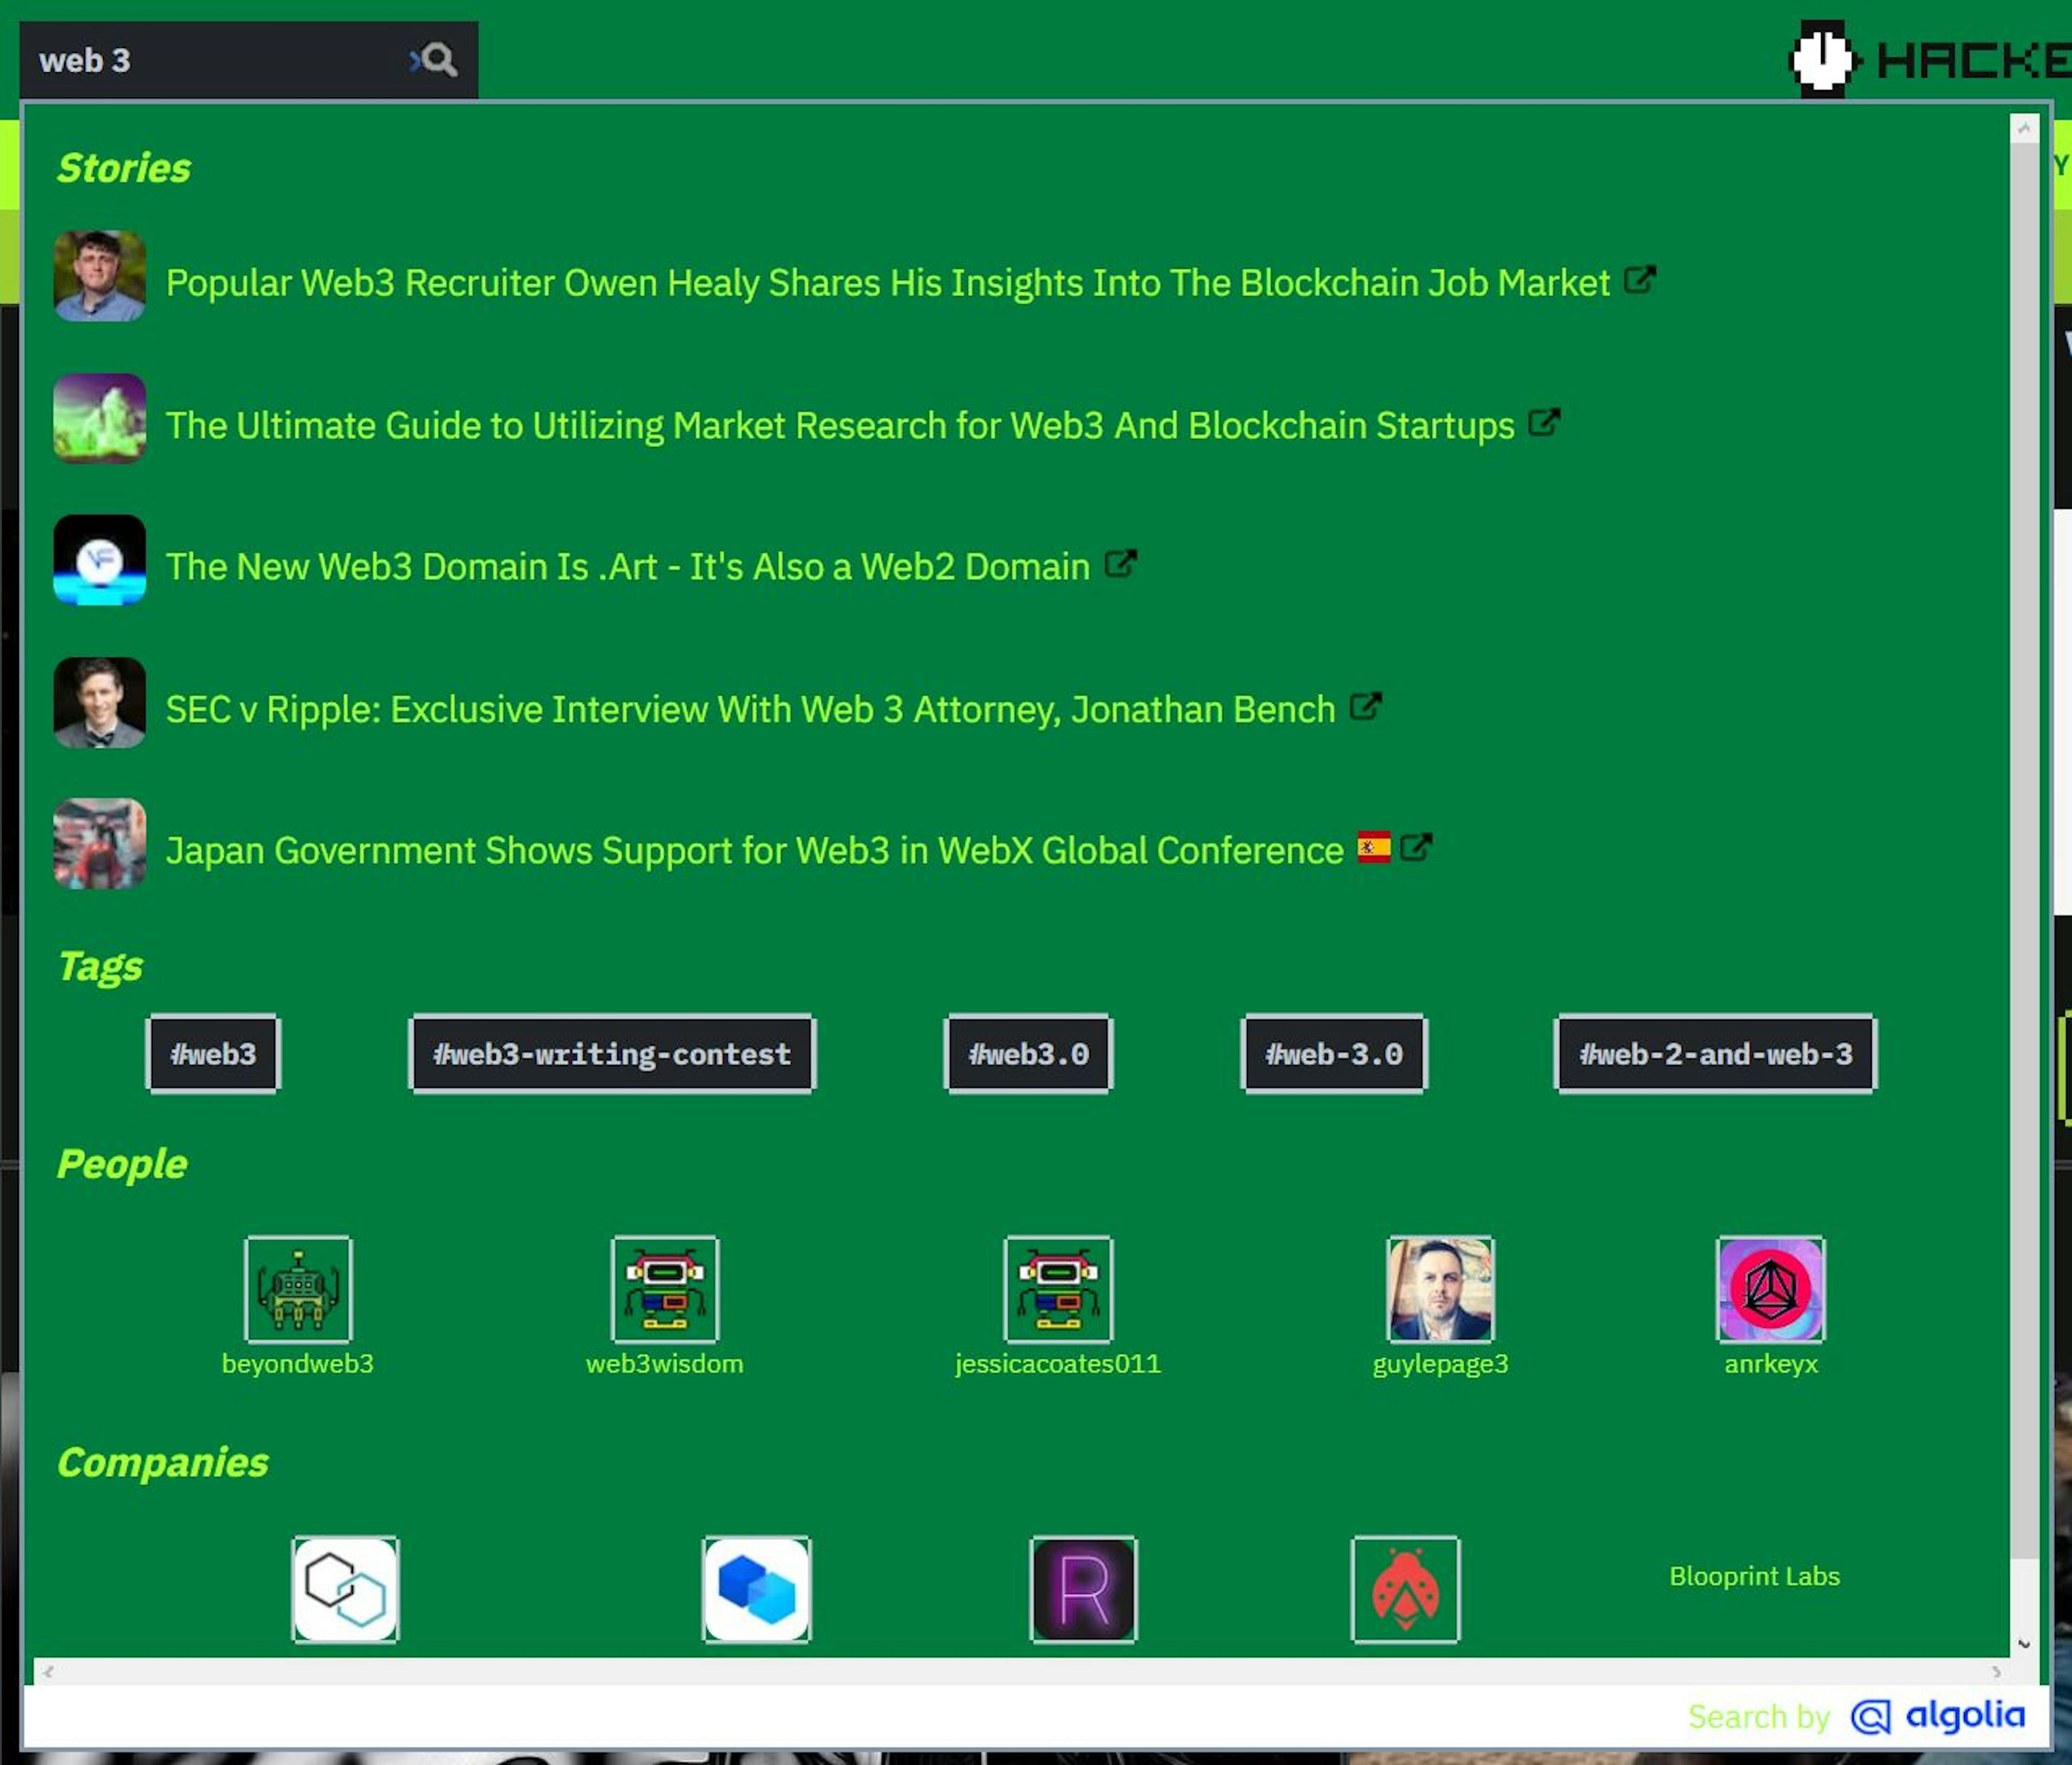Click the vertical scrollbar up arrow
This screenshot has width=2072, height=1765.
[x=2024, y=128]
